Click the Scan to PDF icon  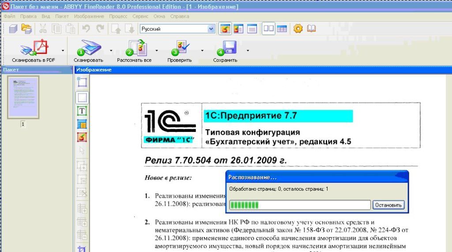34,47
